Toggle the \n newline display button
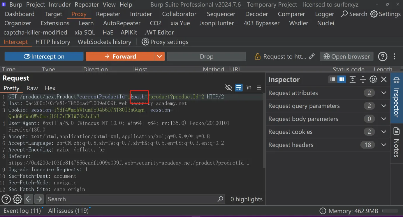The width and height of the screenshot is (403, 217). (249, 87)
